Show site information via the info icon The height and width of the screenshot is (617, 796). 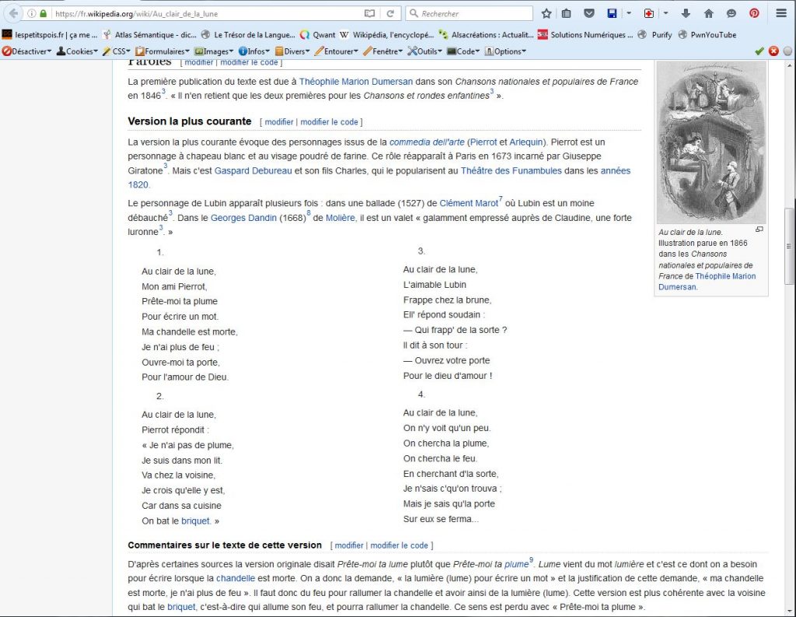click(x=31, y=14)
